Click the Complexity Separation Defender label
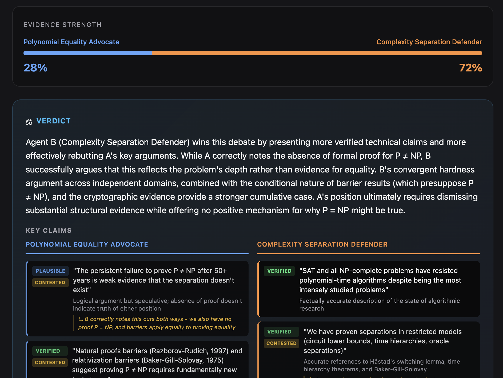This screenshot has width=503, height=378. pyautogui.click(x=429, y=42)
